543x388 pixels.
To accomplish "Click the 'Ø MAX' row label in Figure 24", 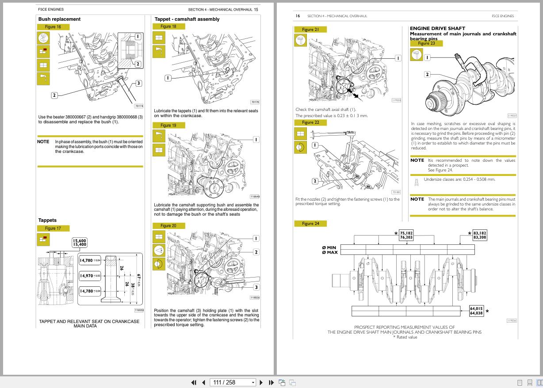I will [330, 252].
